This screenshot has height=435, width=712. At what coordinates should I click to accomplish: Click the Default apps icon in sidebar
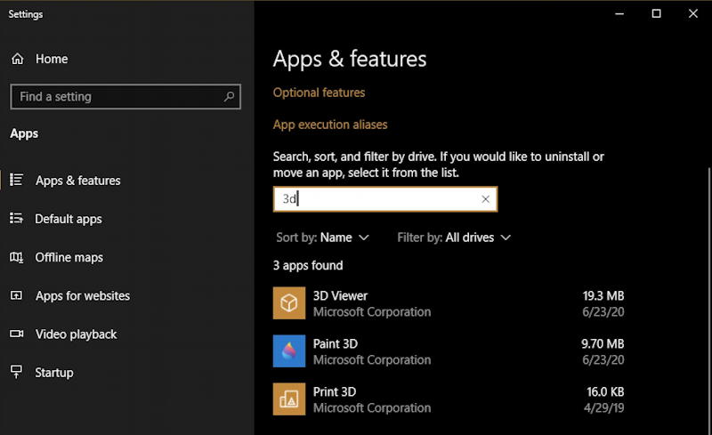pos(16,219)
